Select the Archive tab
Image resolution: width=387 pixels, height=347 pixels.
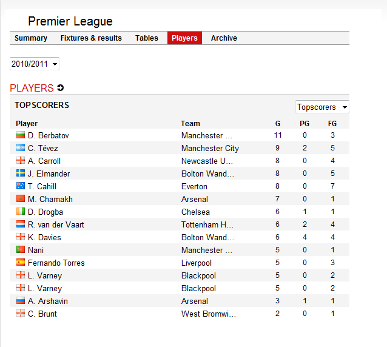pyautogui.click(x=224, y=38)
